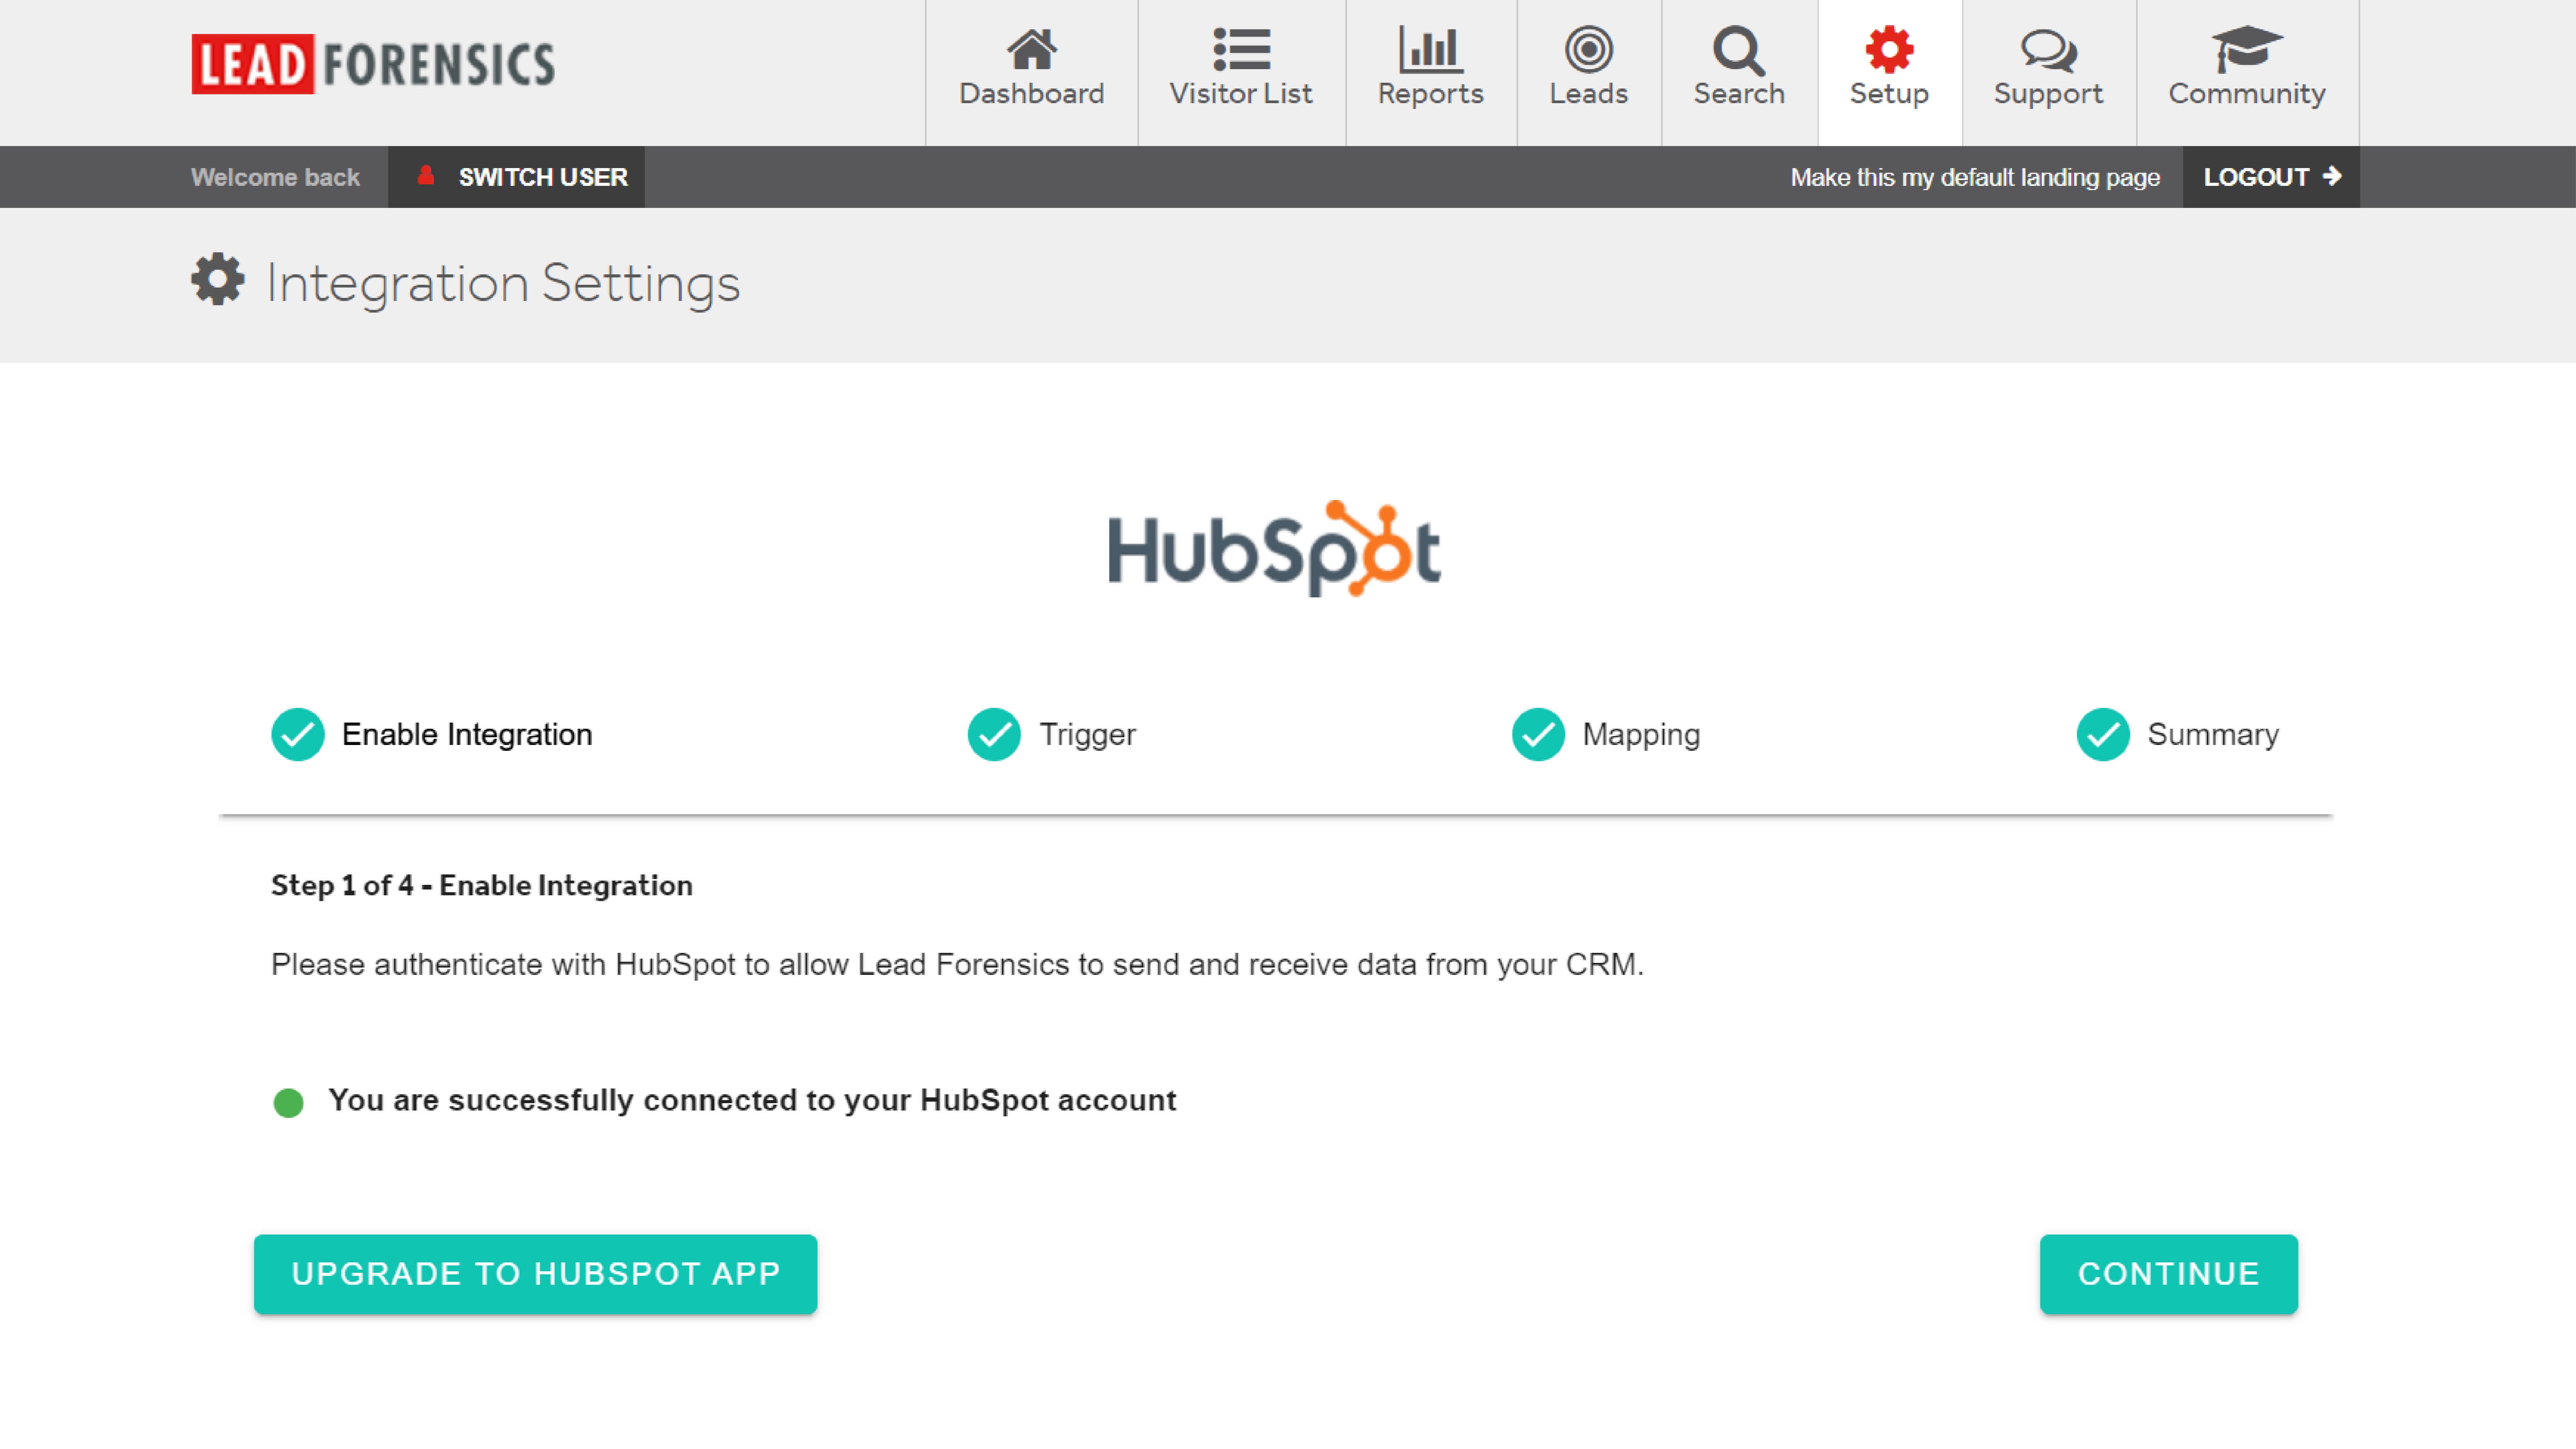The width and height of the screenshot is (2576, 1449).
Task: Open the Reports bar chart icon
Action: [1430, 50]
